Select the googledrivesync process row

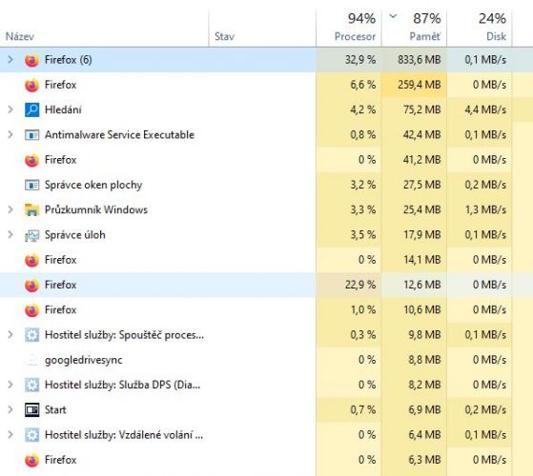(267, 360)
